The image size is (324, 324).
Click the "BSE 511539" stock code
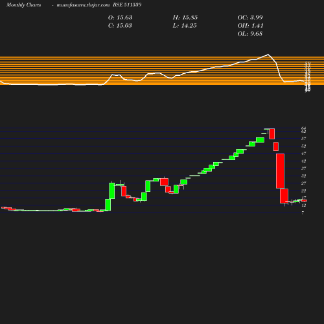(127, 5)
